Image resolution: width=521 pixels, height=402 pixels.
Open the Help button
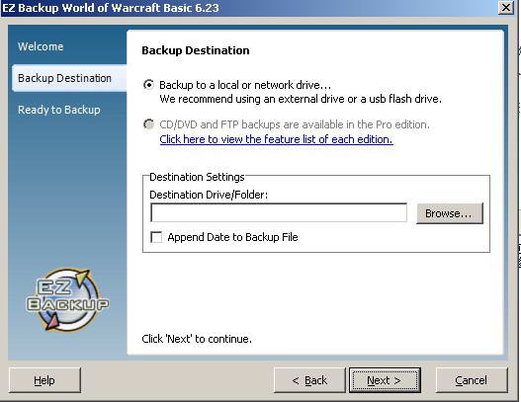coord(44,380)
